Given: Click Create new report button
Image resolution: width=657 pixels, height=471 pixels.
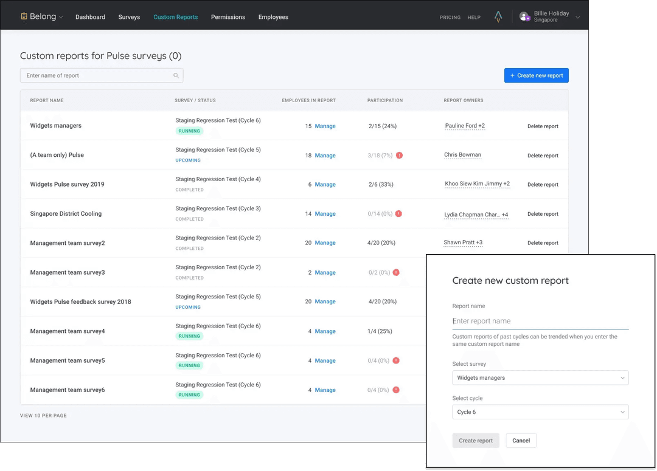Looking at the screenshot, I should [x=537, y=75].
